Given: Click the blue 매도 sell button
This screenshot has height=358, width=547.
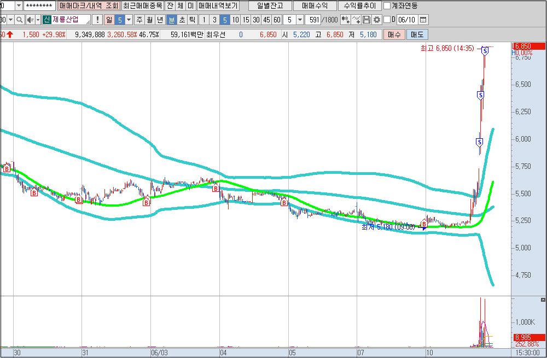Looking at the screenshot, I should pos(417,34).
